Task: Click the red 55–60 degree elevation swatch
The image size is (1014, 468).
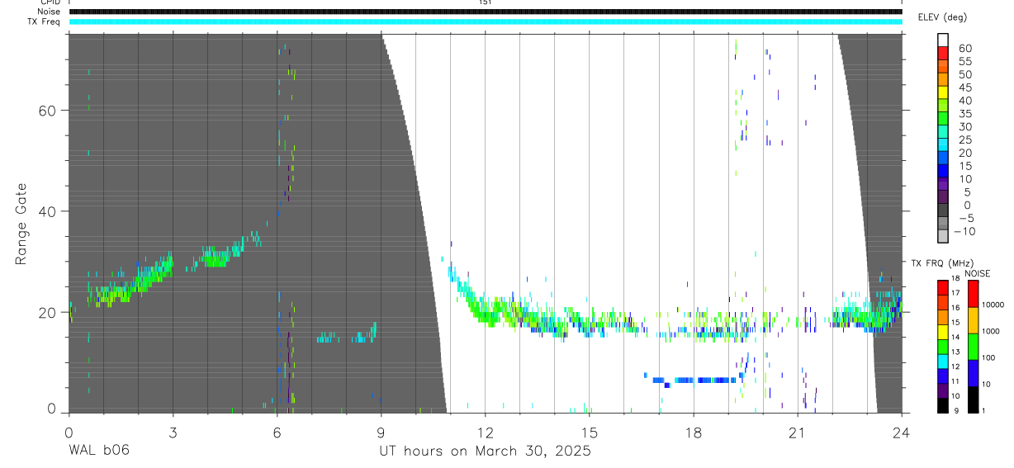Action: tap(943, 54)
